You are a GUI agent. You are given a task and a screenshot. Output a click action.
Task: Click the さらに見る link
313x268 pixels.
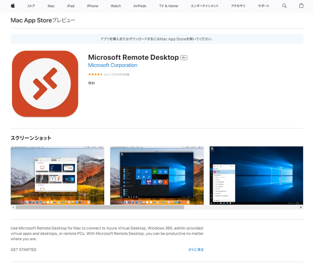click(x=196, y=250)
